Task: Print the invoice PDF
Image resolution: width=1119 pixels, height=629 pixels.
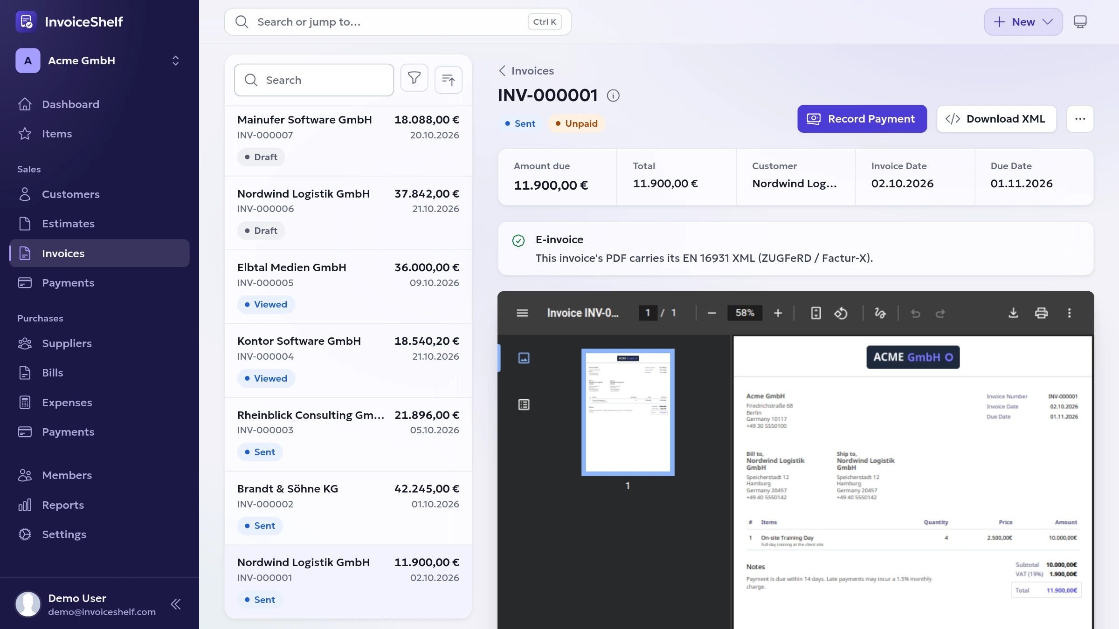Action: pos(1041,313)
